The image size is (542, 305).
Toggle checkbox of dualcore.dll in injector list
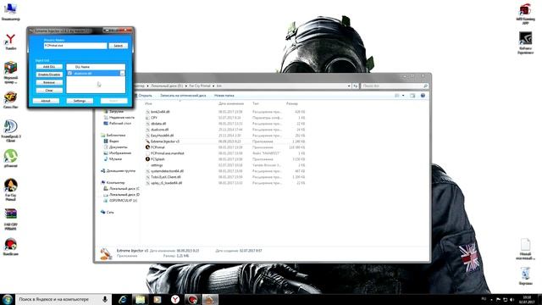click(x=69, y=74)
